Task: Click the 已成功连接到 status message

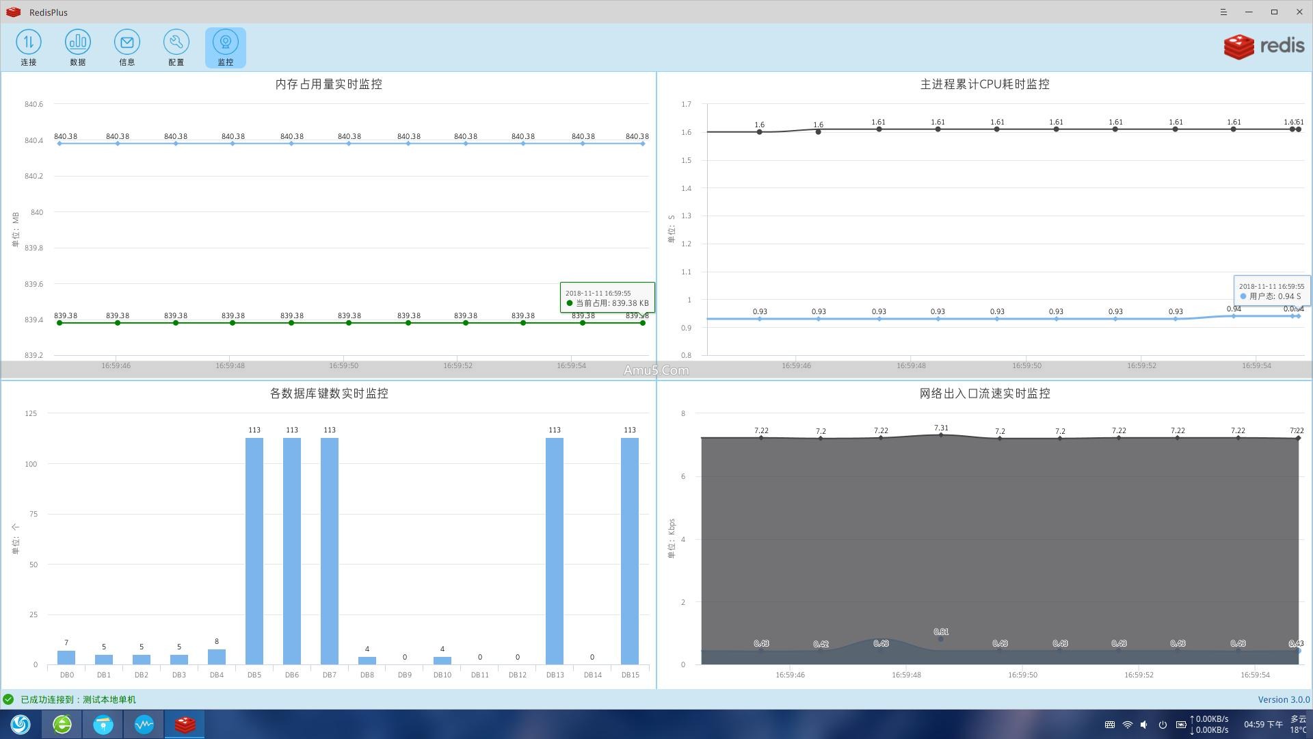Action: coord(78,699)
